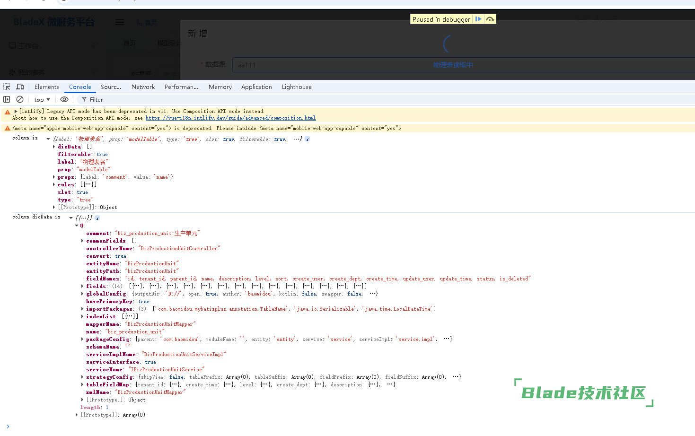Toggle device toolbar emulation icon
This screenshot has height=436, width=695.
pos(20,87)
